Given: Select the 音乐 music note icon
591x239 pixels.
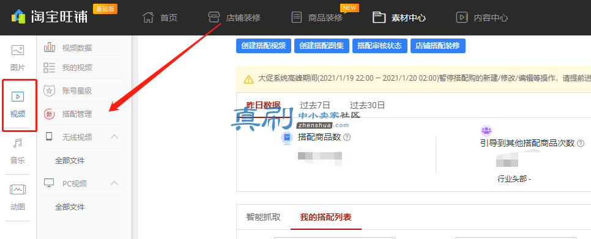Looking at the screenshot, I should point(18,143).
